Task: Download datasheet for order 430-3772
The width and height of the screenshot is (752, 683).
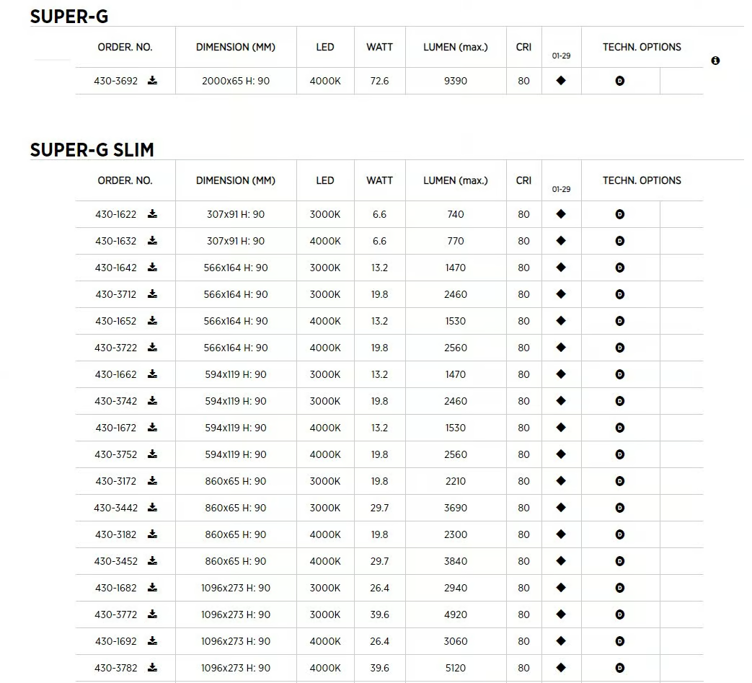Action: [x=153, y=614]
